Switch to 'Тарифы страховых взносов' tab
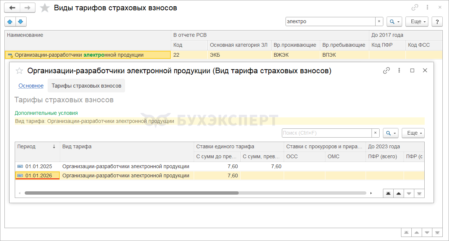Screen dimensions: 449x241 [x=86, y=86]
